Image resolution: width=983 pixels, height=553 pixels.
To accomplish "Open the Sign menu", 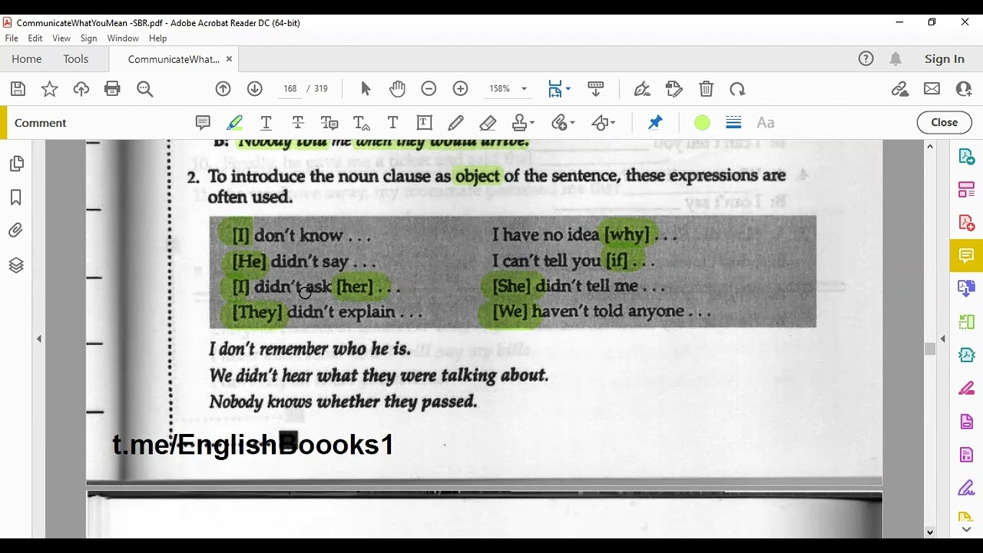I will point(89,38).
